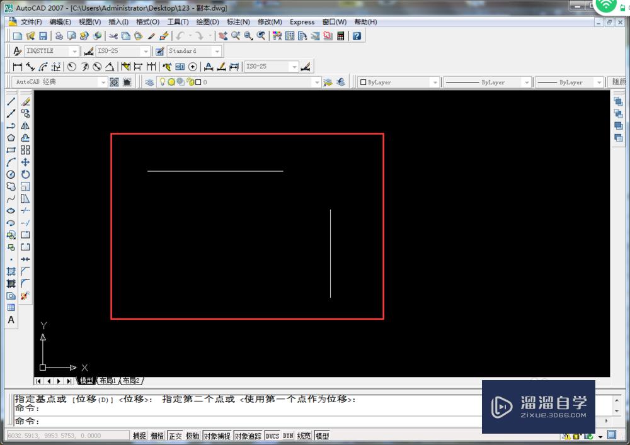Open the 修改(M) menu
The width and height of the screenshot is (630, 445).
coord(270,21)
